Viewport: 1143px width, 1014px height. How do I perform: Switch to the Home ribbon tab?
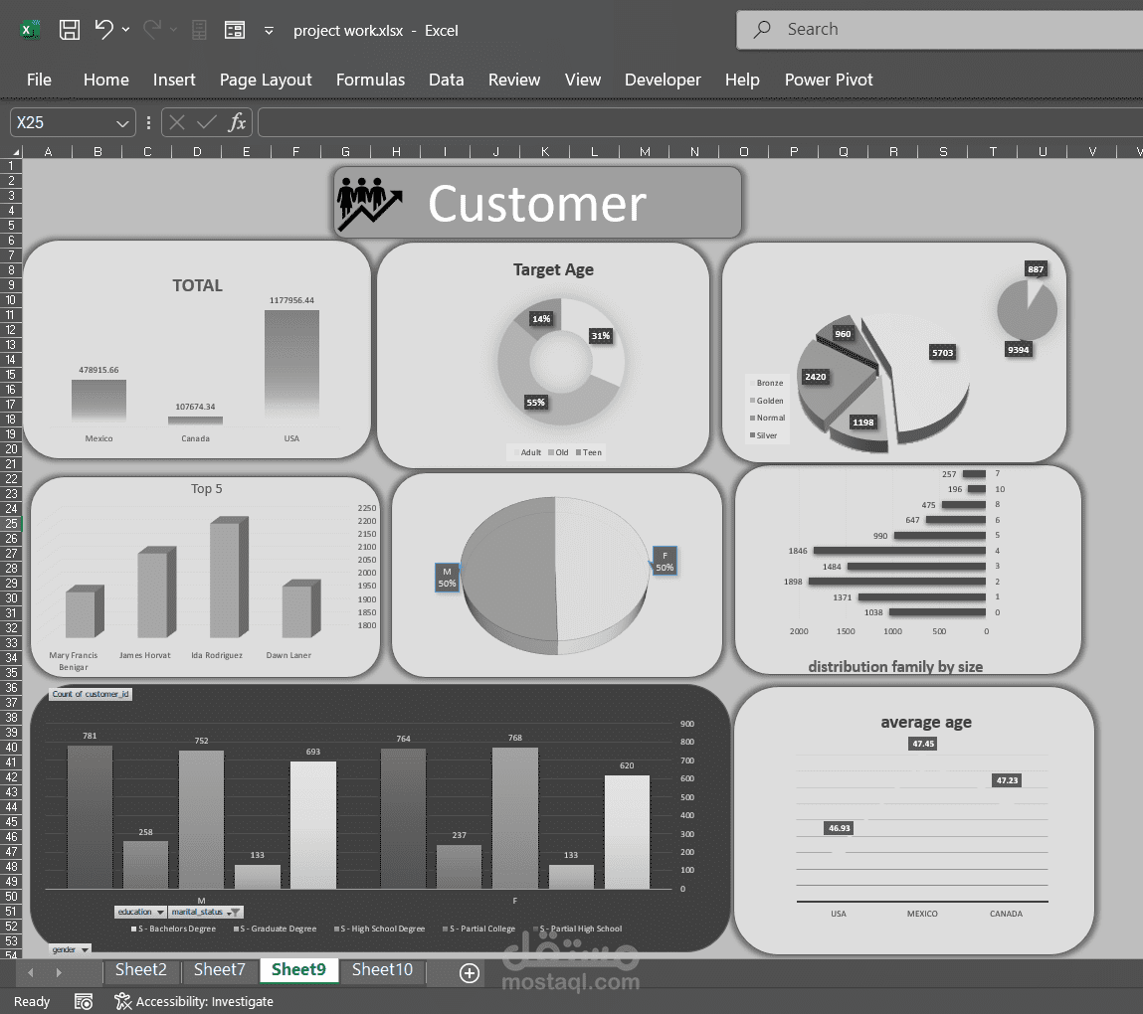point(105,80)
